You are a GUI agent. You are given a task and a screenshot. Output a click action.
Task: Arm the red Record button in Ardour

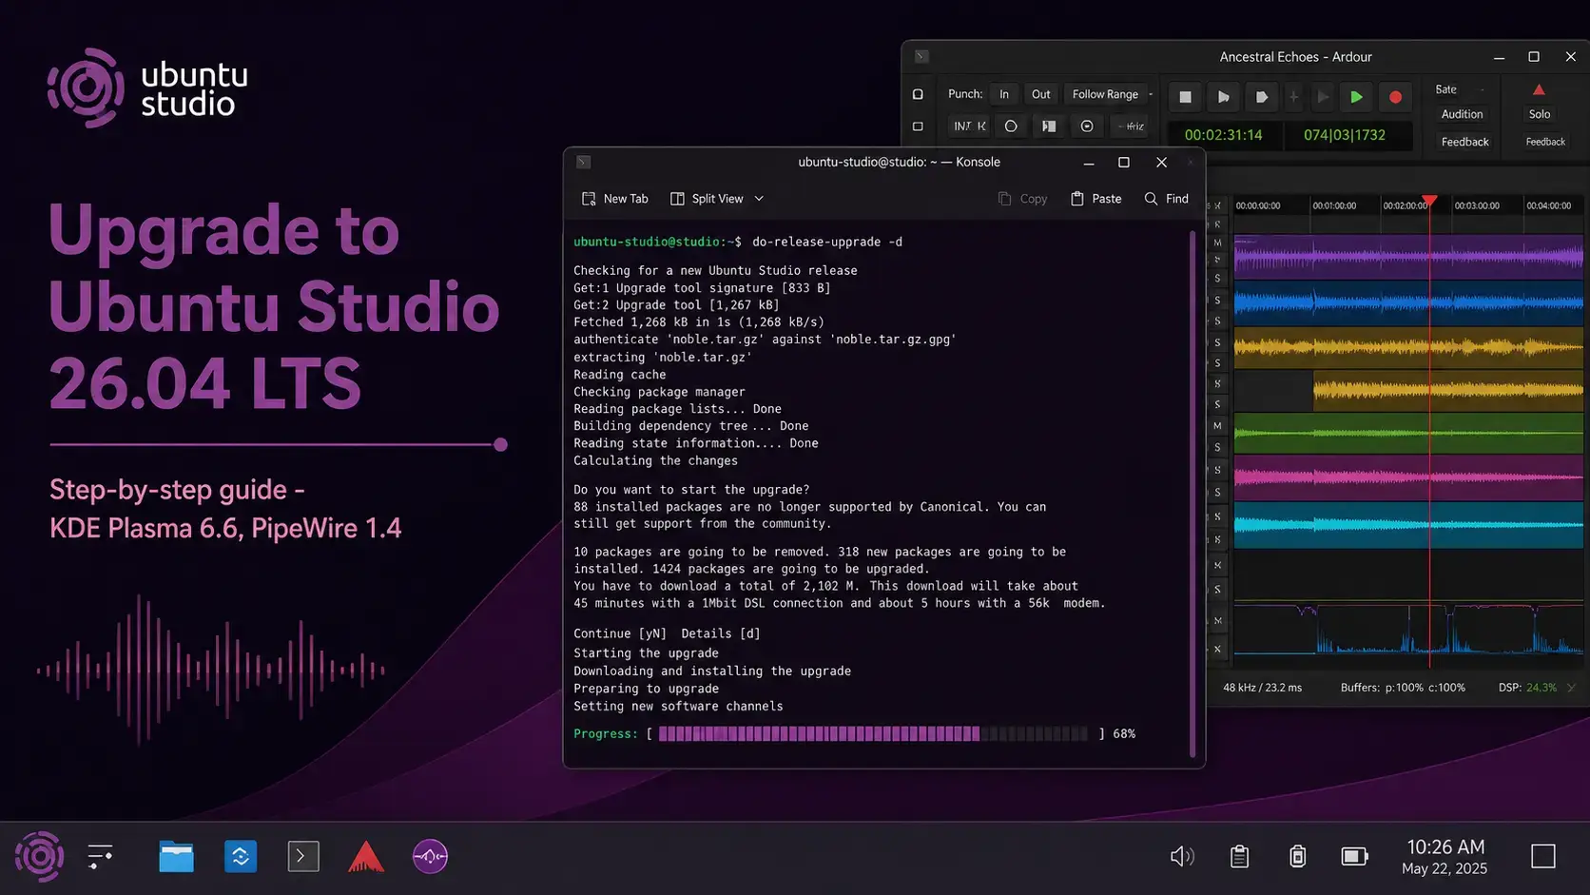click(x=1395, y=97)
